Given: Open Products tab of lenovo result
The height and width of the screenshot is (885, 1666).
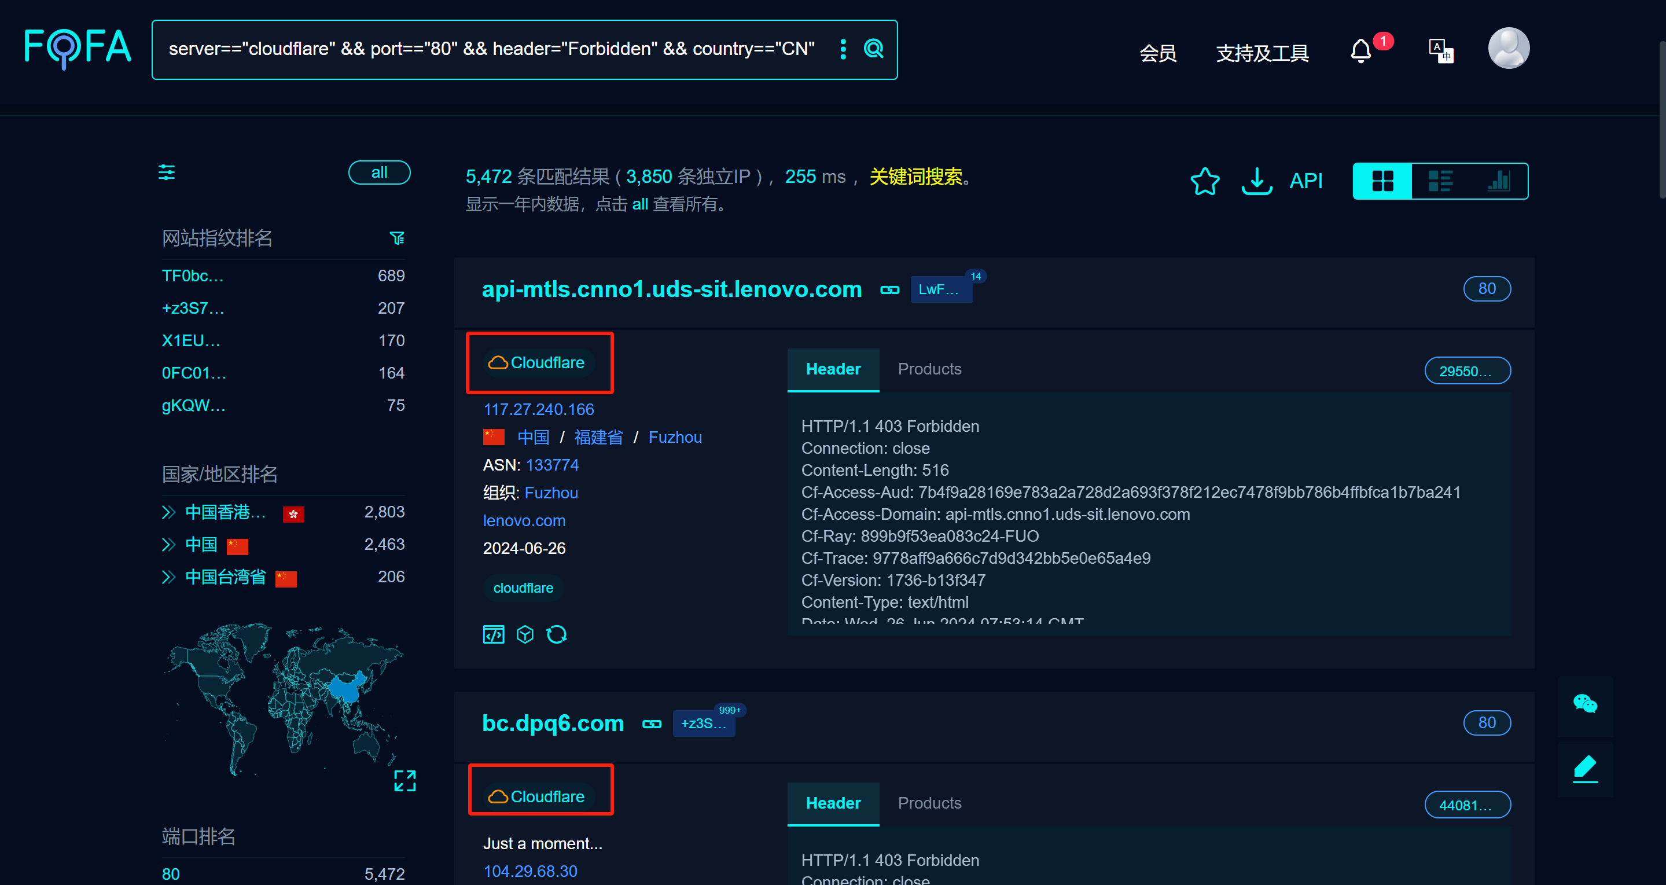Looking at the screenshot, I should [929, 369].
